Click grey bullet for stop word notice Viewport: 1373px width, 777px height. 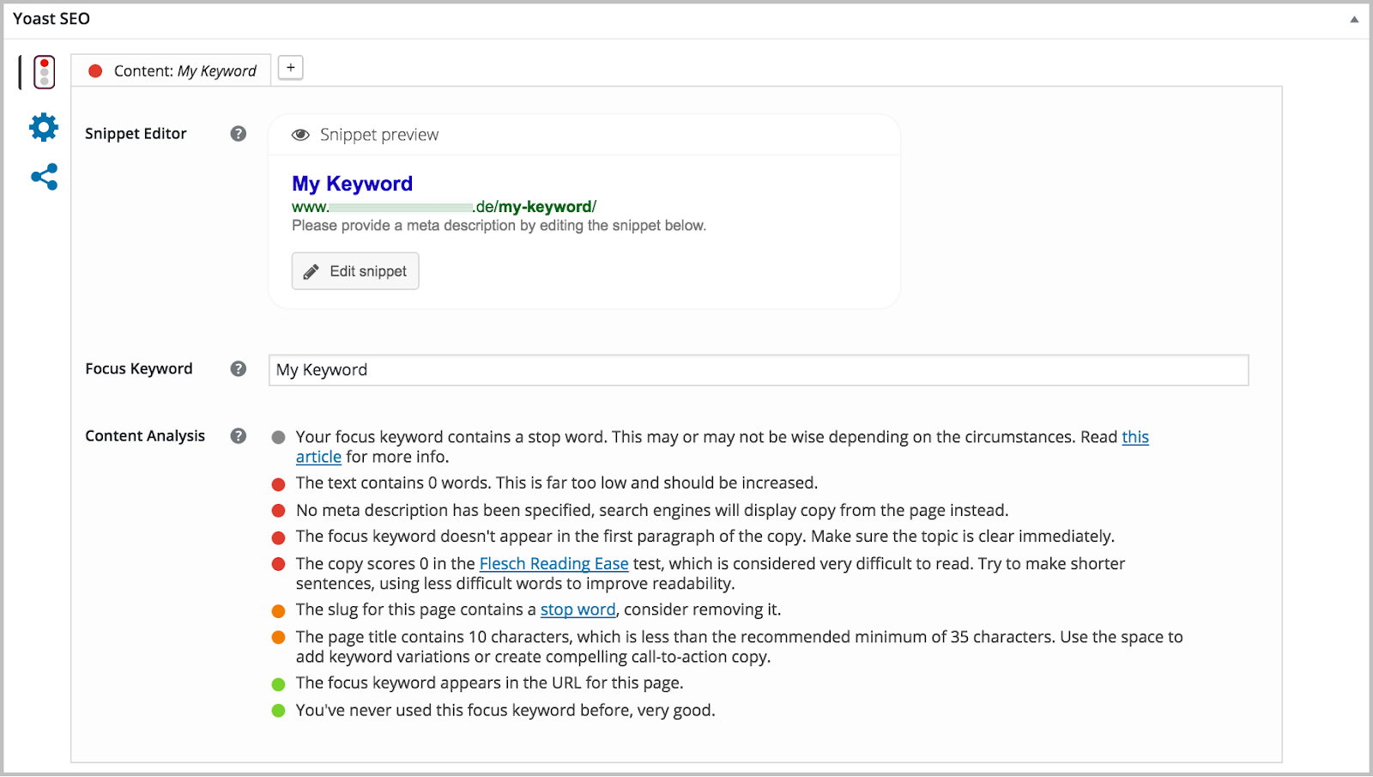[x=278, y=438]
